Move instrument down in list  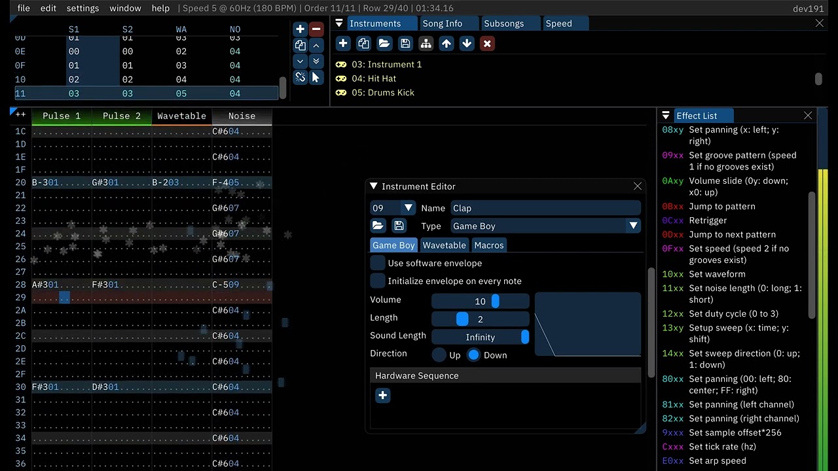coord(467,44)
